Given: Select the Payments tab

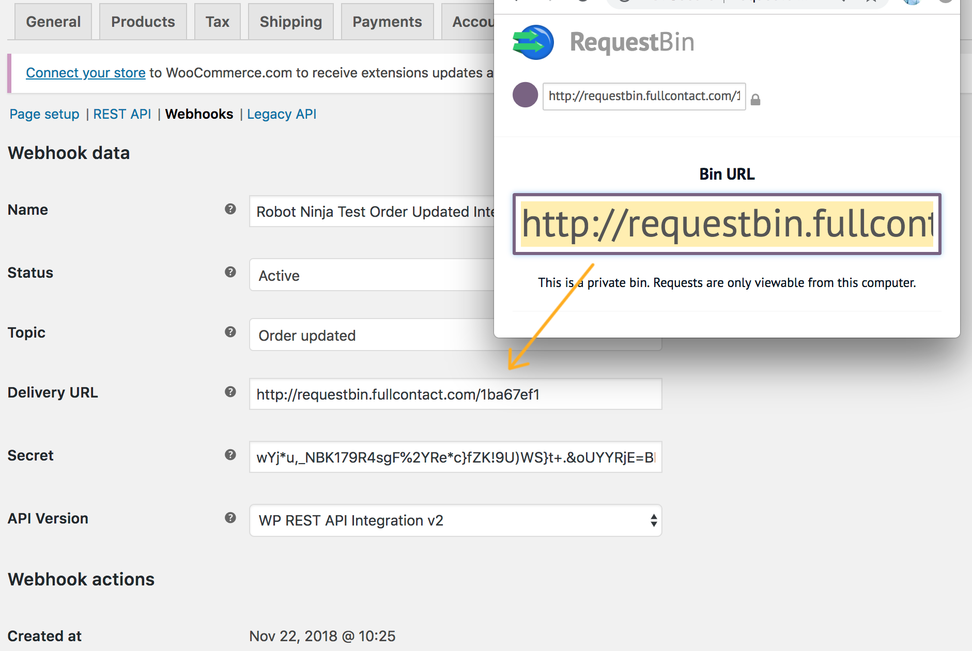Looking at the screenshot, I should pyautogui.click(x=387, y=22).
